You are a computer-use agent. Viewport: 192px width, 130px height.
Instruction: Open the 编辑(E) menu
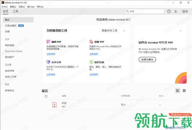[x=13, y=7]
